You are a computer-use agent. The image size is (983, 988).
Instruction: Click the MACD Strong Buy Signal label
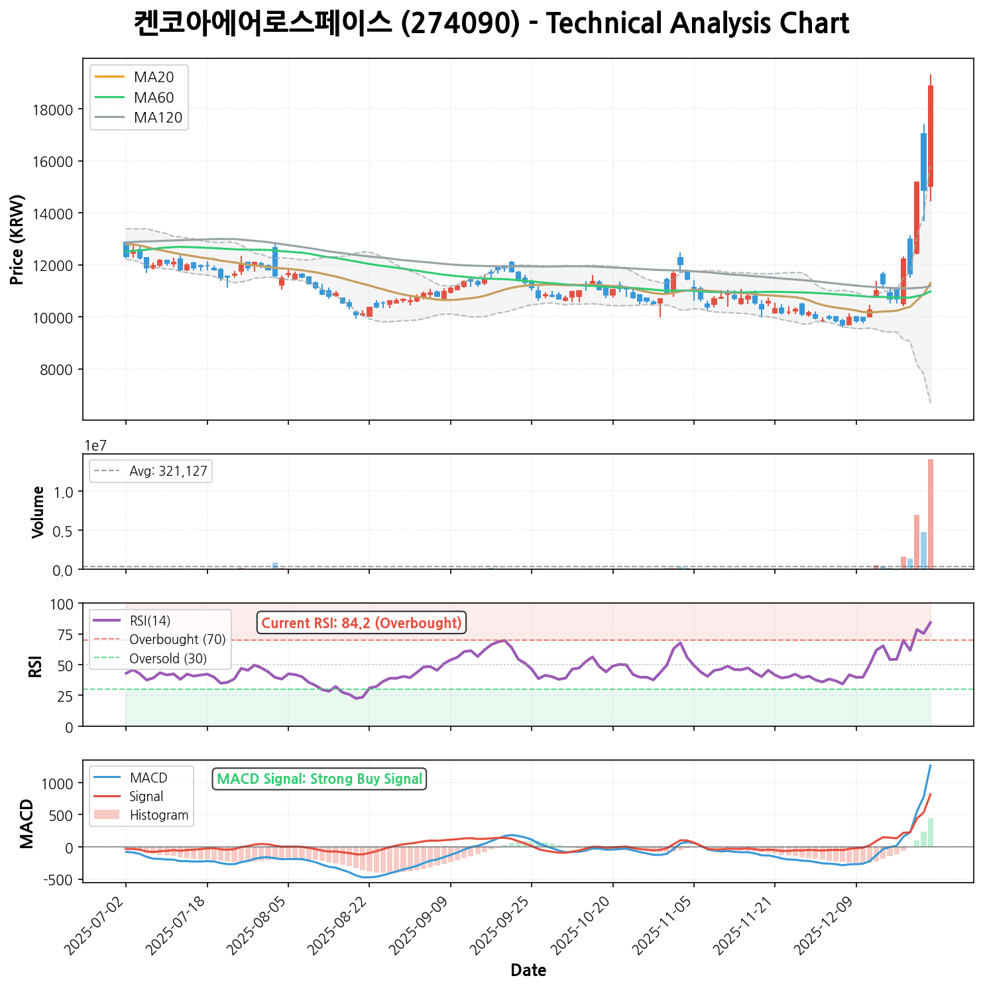tap(319, 779)
